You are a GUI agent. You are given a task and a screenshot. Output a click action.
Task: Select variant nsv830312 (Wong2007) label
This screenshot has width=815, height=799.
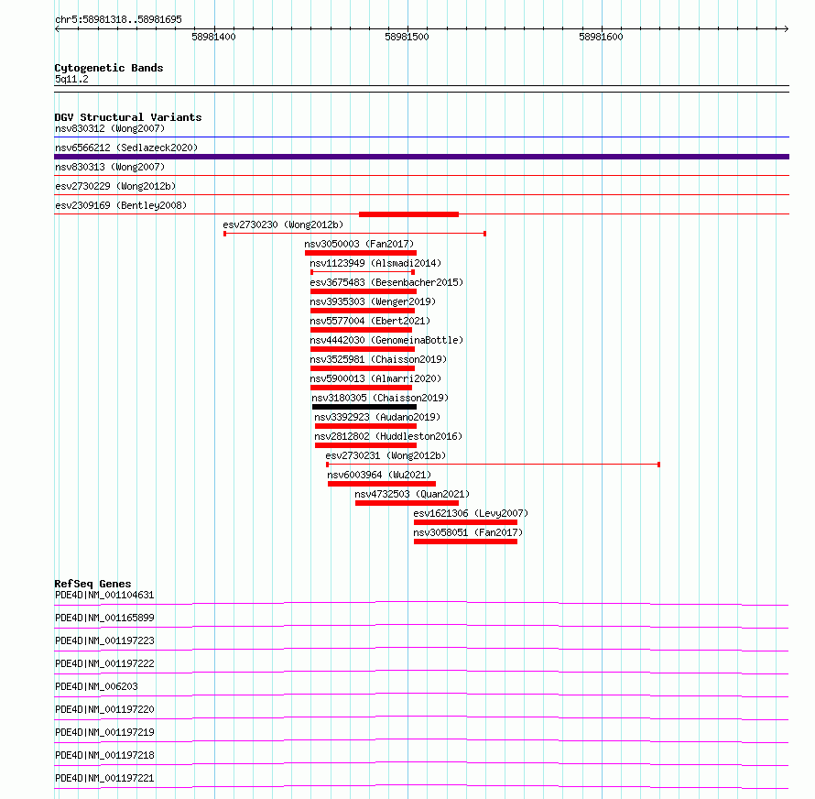click(x=110, y=128)
